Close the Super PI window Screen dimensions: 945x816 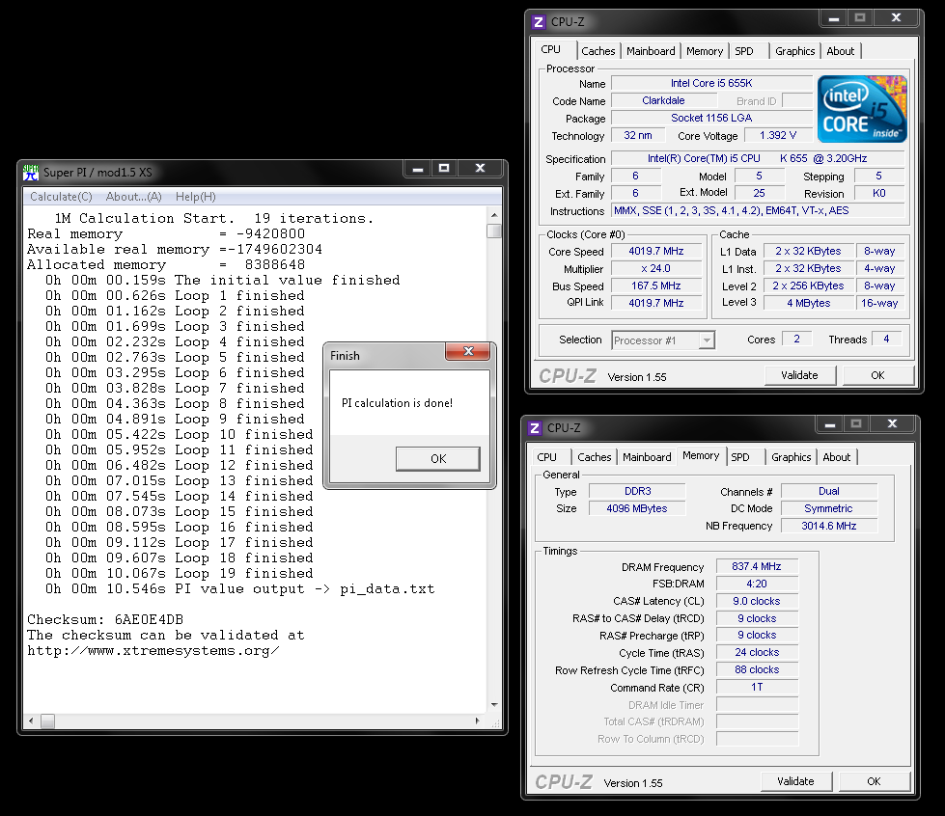481,169
